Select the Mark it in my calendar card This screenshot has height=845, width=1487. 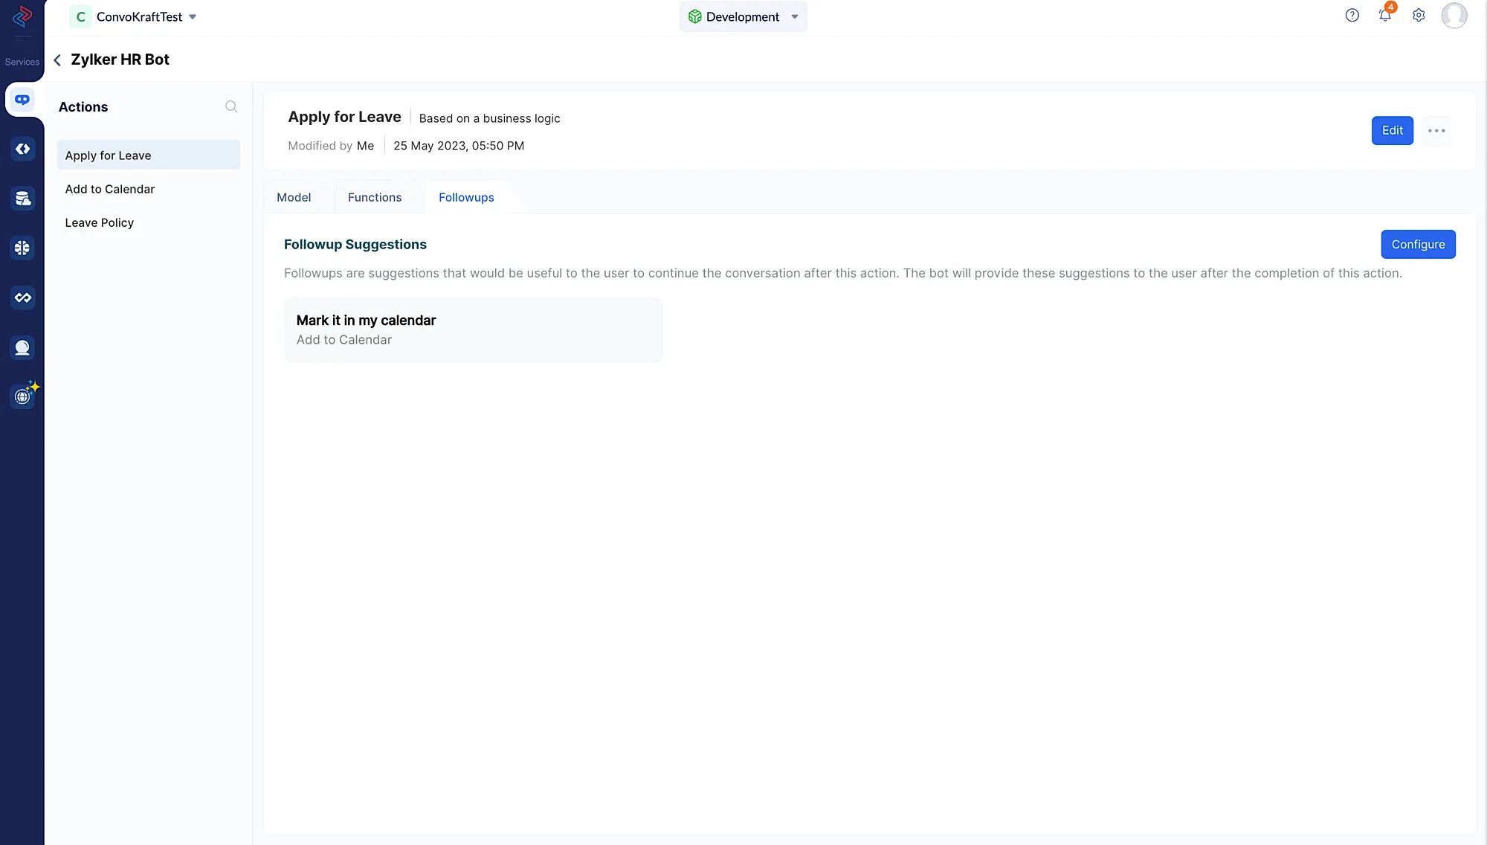click(x=473, y=330)
